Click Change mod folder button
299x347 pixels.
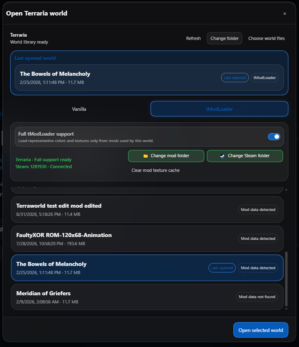166,156
